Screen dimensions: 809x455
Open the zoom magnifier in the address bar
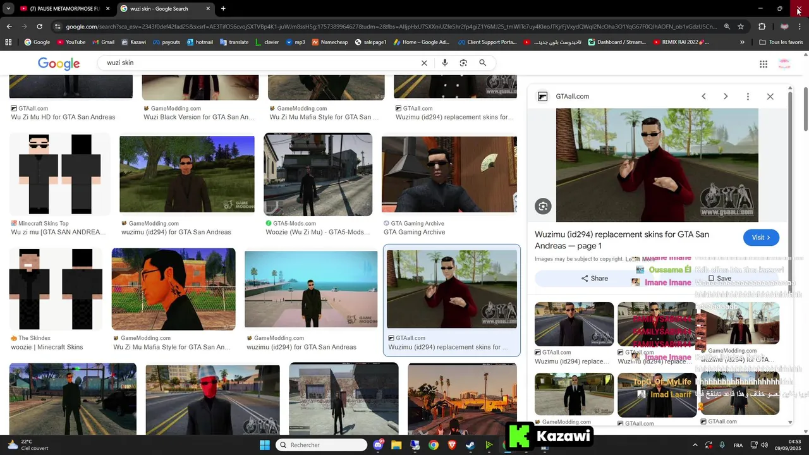coord(727,27)
